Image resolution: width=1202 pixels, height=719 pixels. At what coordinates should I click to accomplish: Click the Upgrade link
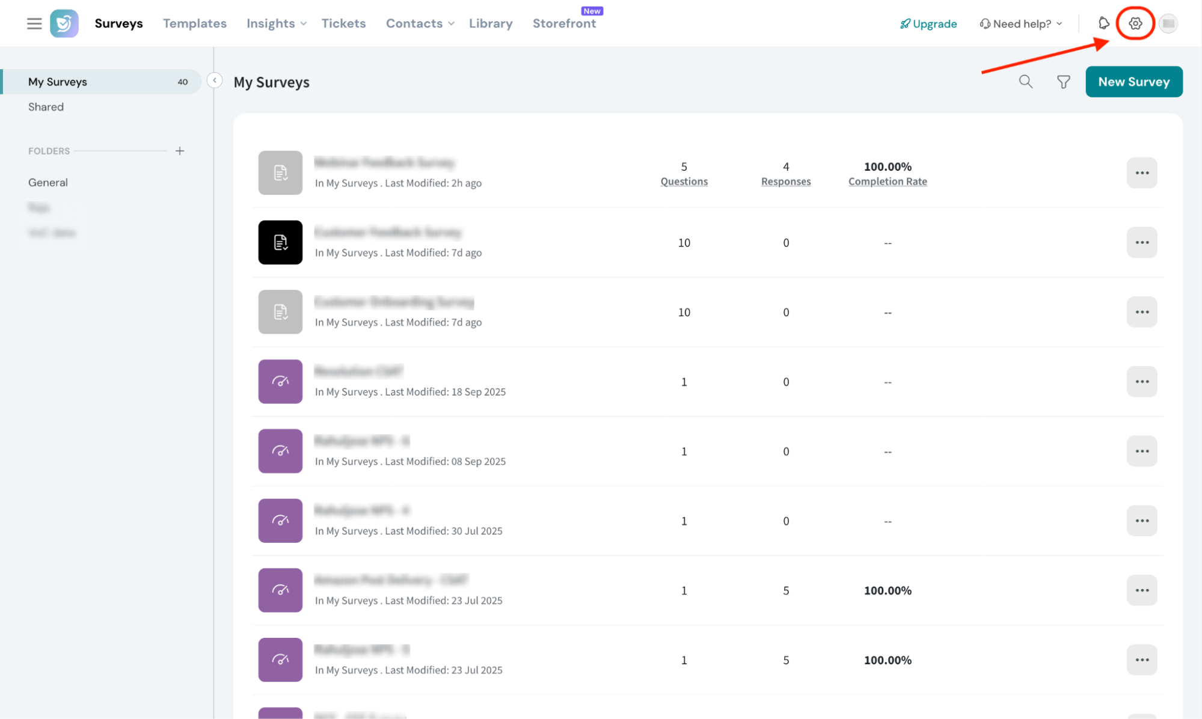[928, 23]
